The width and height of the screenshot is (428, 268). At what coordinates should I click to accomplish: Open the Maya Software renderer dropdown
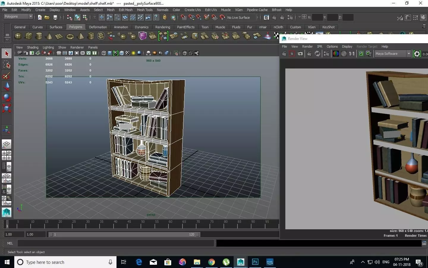click(x=393, y=54)
